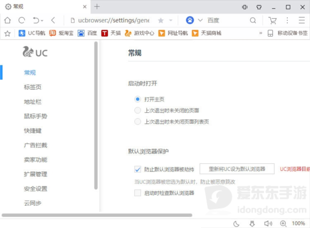The image size is (310, 228).
Task: Enable 启动时检查默认浏览器 checkbox
Action: 137,193
